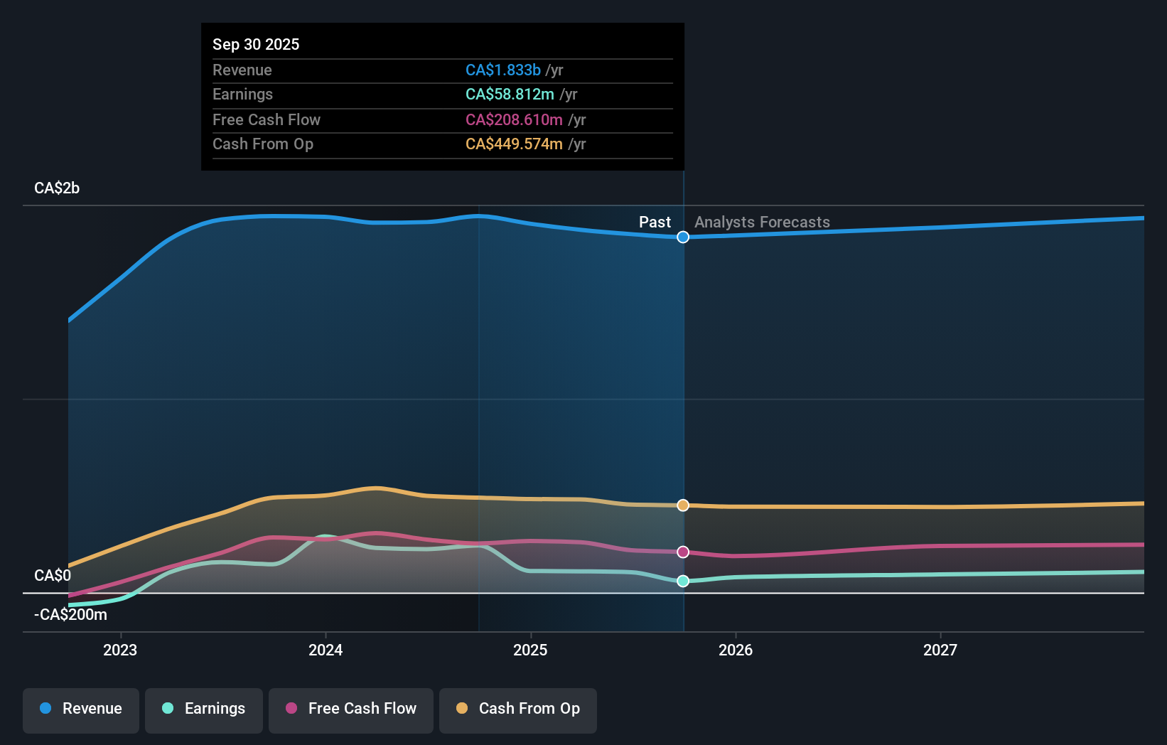Viewport: 1167px width, 745px height.
Task: Click the 2026 axis label
Action: (736, 649)
